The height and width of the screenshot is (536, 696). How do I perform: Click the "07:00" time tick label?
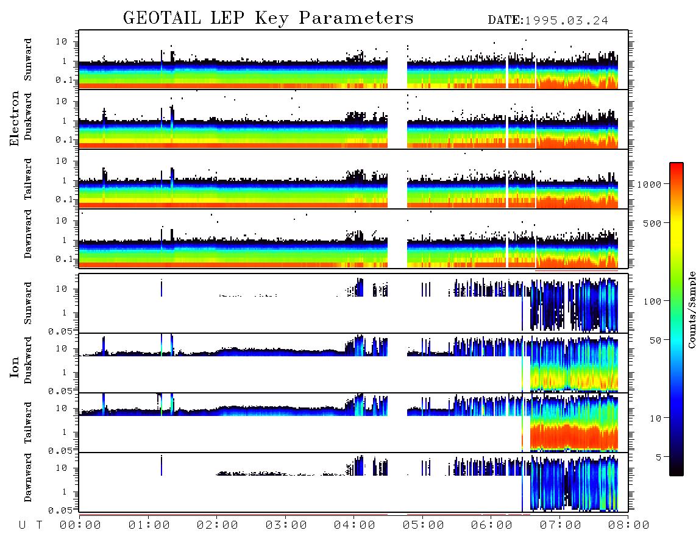click(x=561, y=526)
